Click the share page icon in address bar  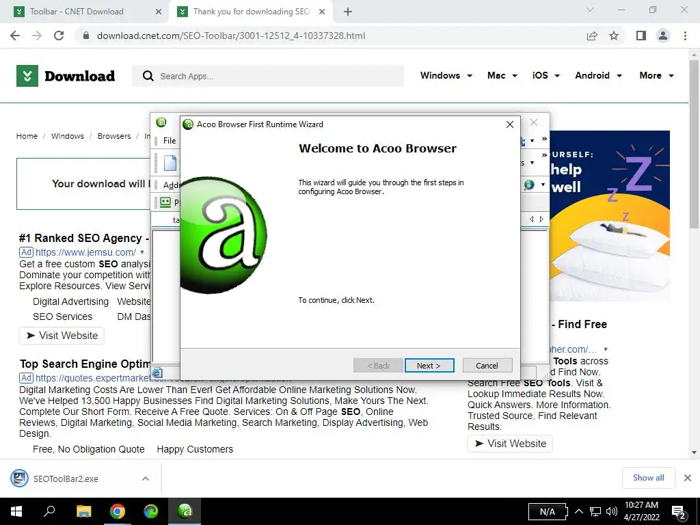point(592,36)
